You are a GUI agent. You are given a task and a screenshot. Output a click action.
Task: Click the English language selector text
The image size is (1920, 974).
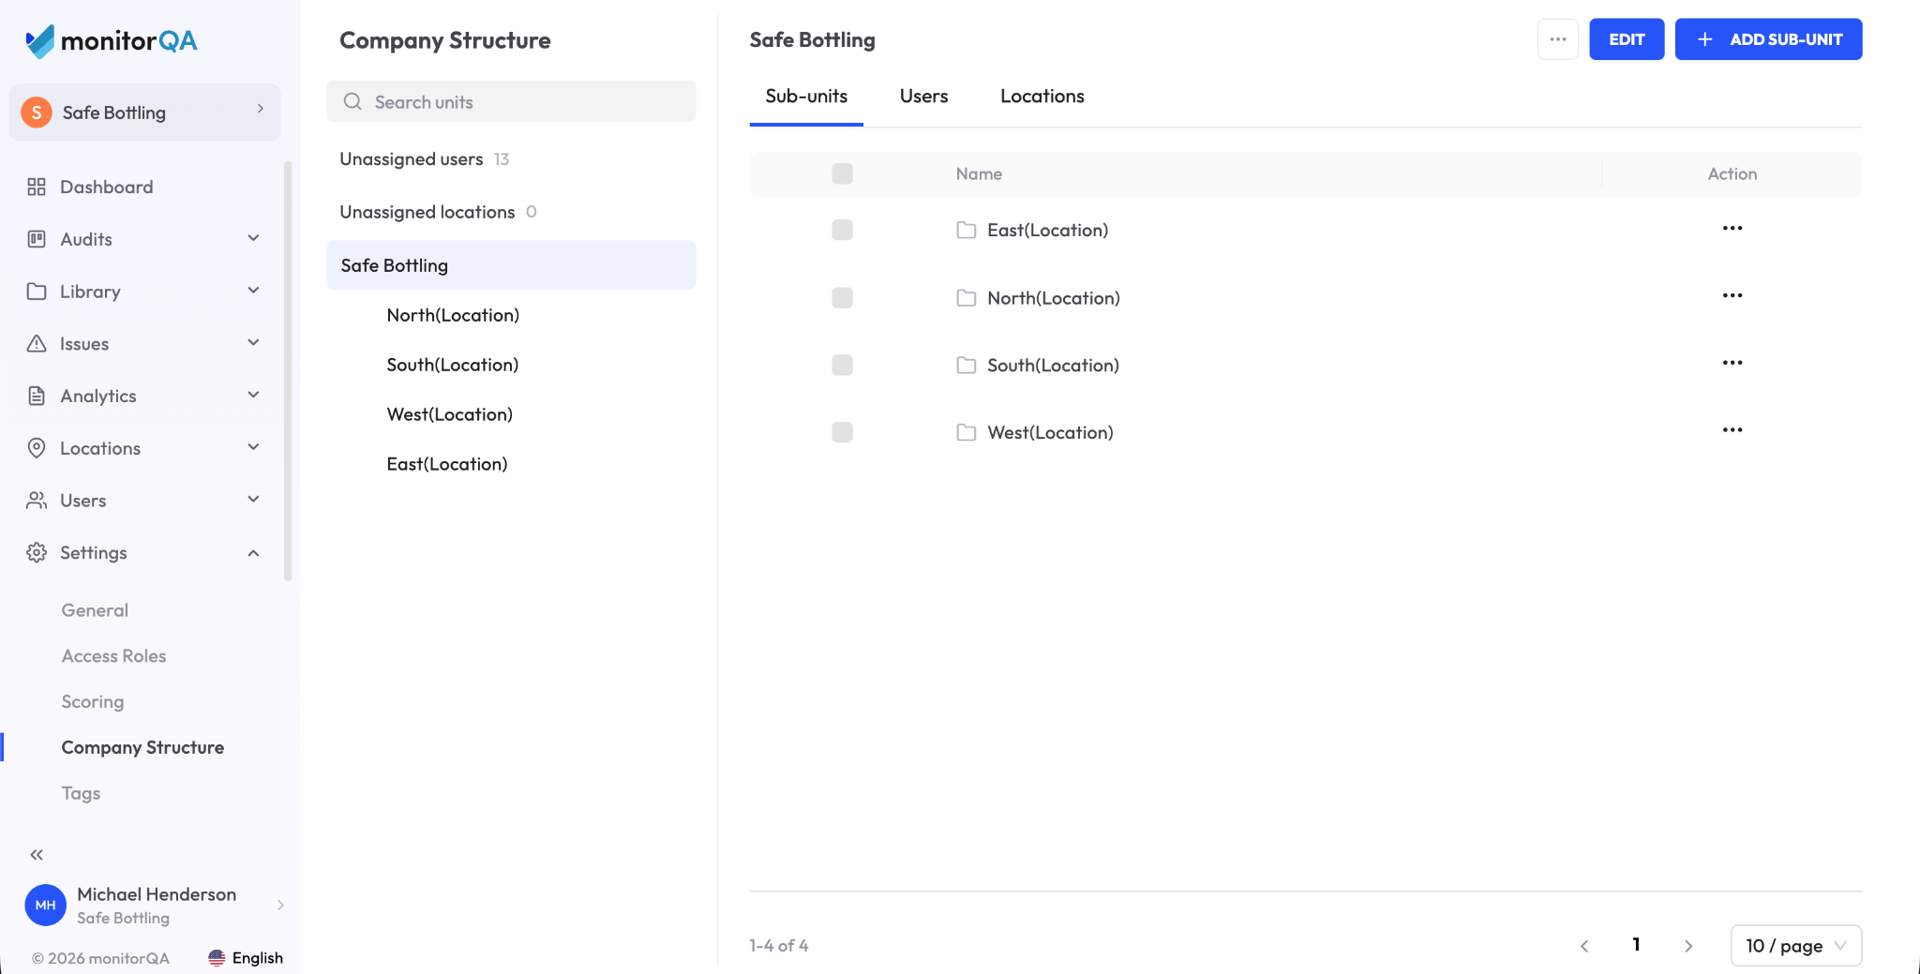point(258,958)
